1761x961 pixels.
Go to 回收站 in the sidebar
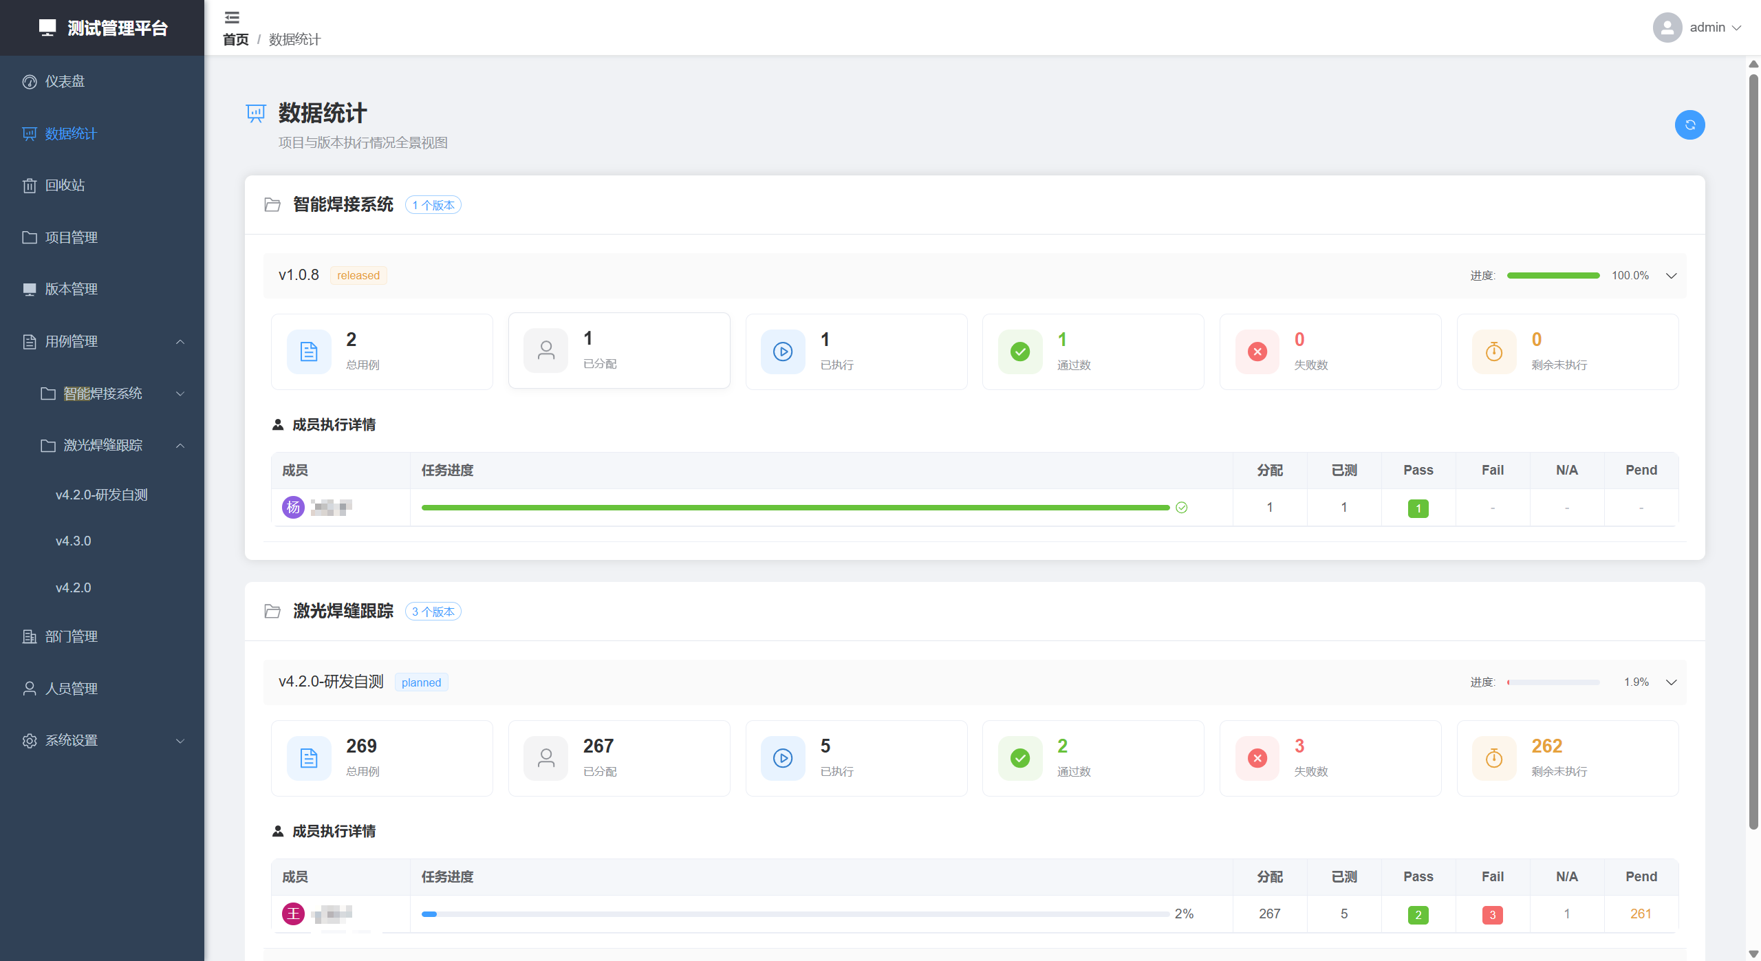pyautogui.click(x=65, y=186)
